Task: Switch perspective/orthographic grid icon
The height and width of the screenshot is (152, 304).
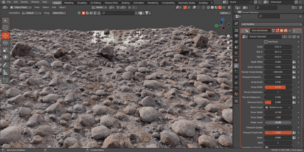Action: pos(228,54)
